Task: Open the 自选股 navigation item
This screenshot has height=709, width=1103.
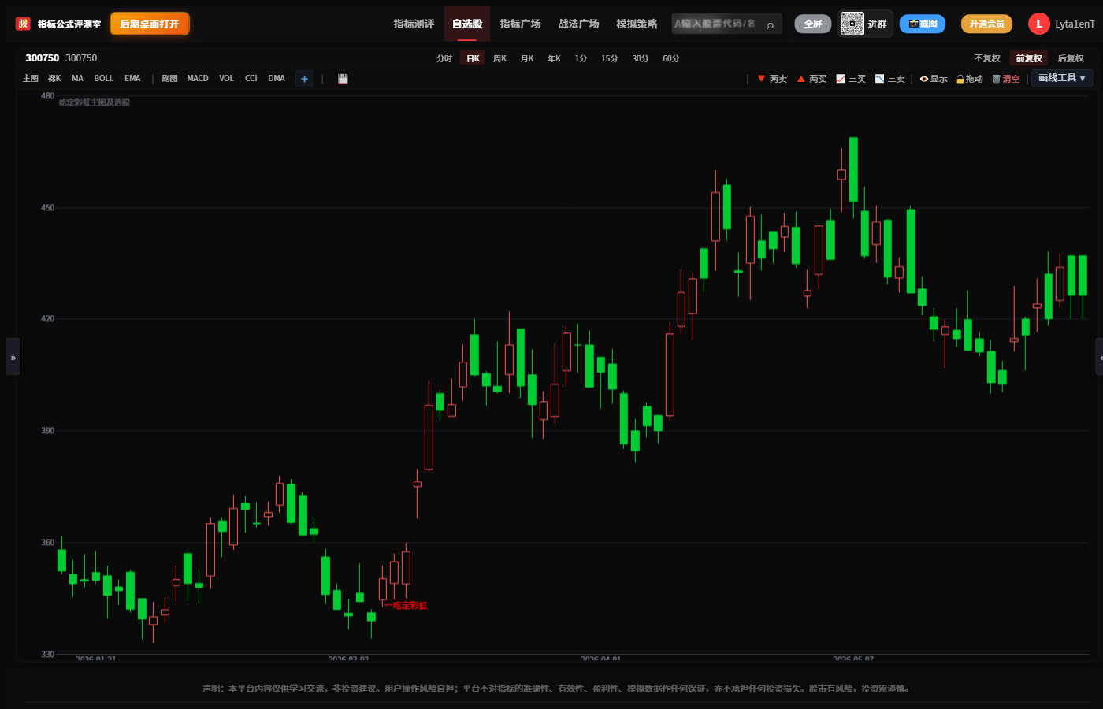Action: pos(467,24)
